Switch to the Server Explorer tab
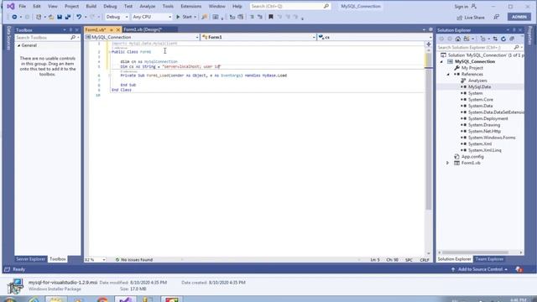 (x=30, y=259)
